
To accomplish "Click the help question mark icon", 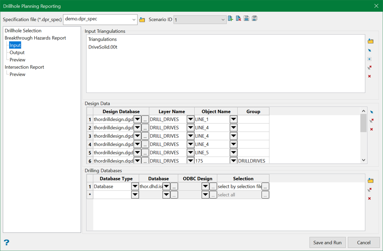I will tap(6, 242).
